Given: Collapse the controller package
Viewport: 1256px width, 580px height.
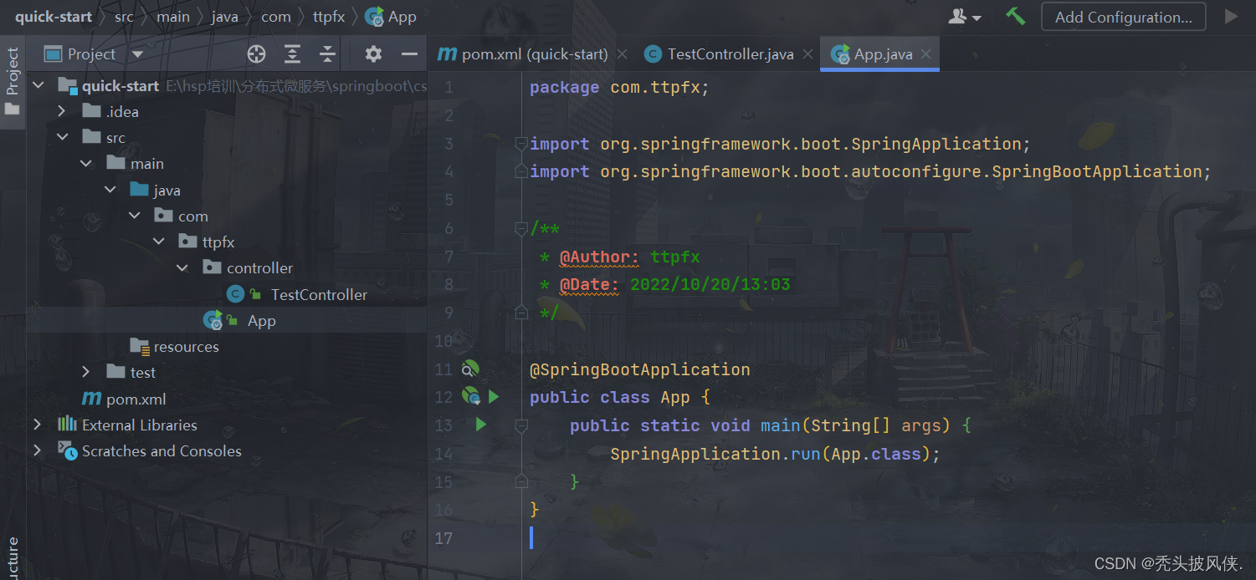Looking at the screenshot, I should point(183,268).
